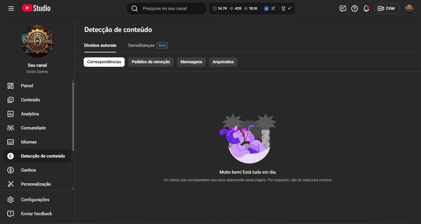Click the sparkle AI icon
Screen dimensions: 421x224
(289, 8)
